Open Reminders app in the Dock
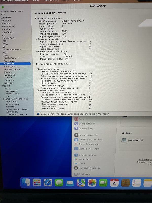152x203 pixels. tap(137, 183)
